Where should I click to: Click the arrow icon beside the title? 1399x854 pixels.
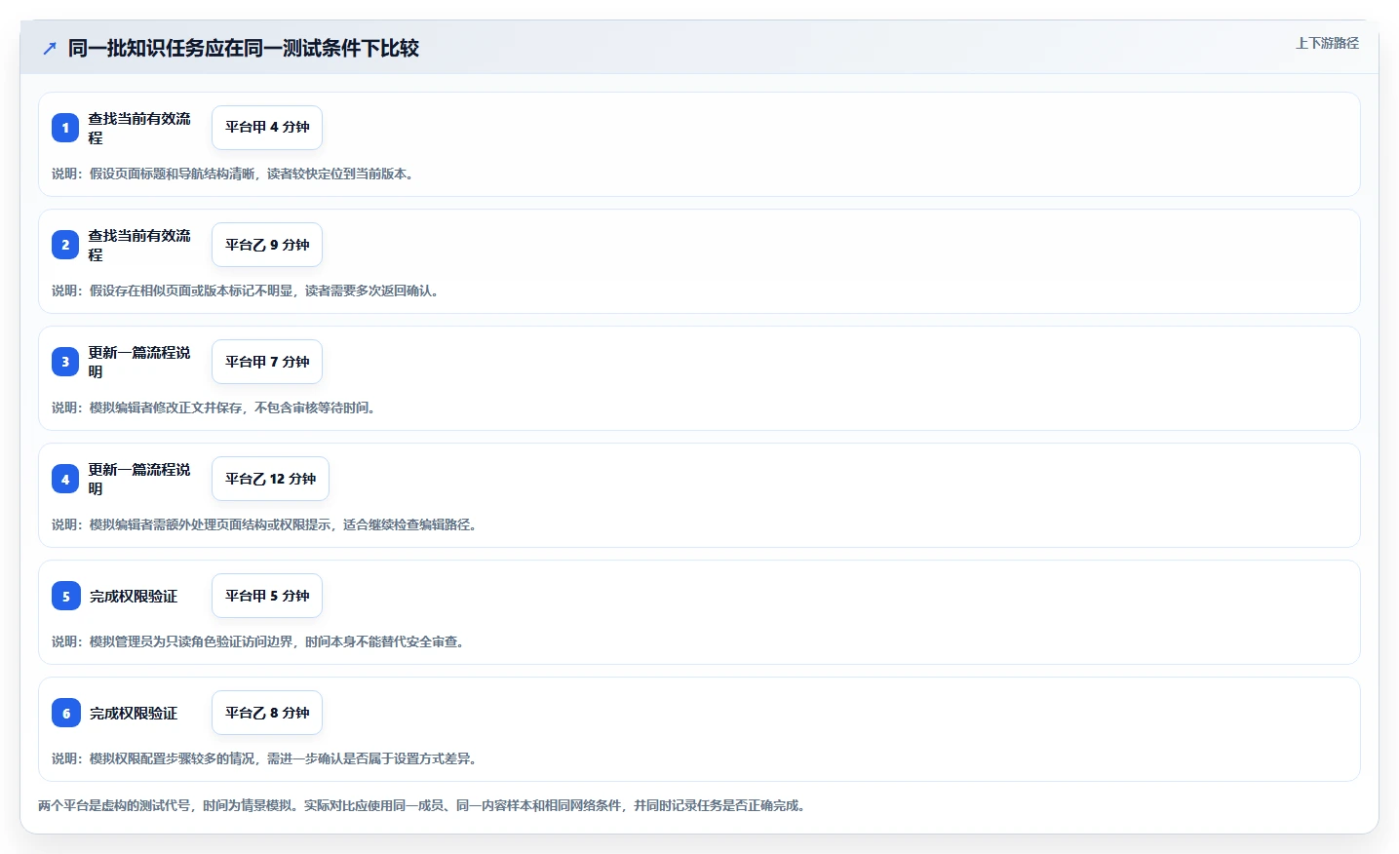[50, 48]
